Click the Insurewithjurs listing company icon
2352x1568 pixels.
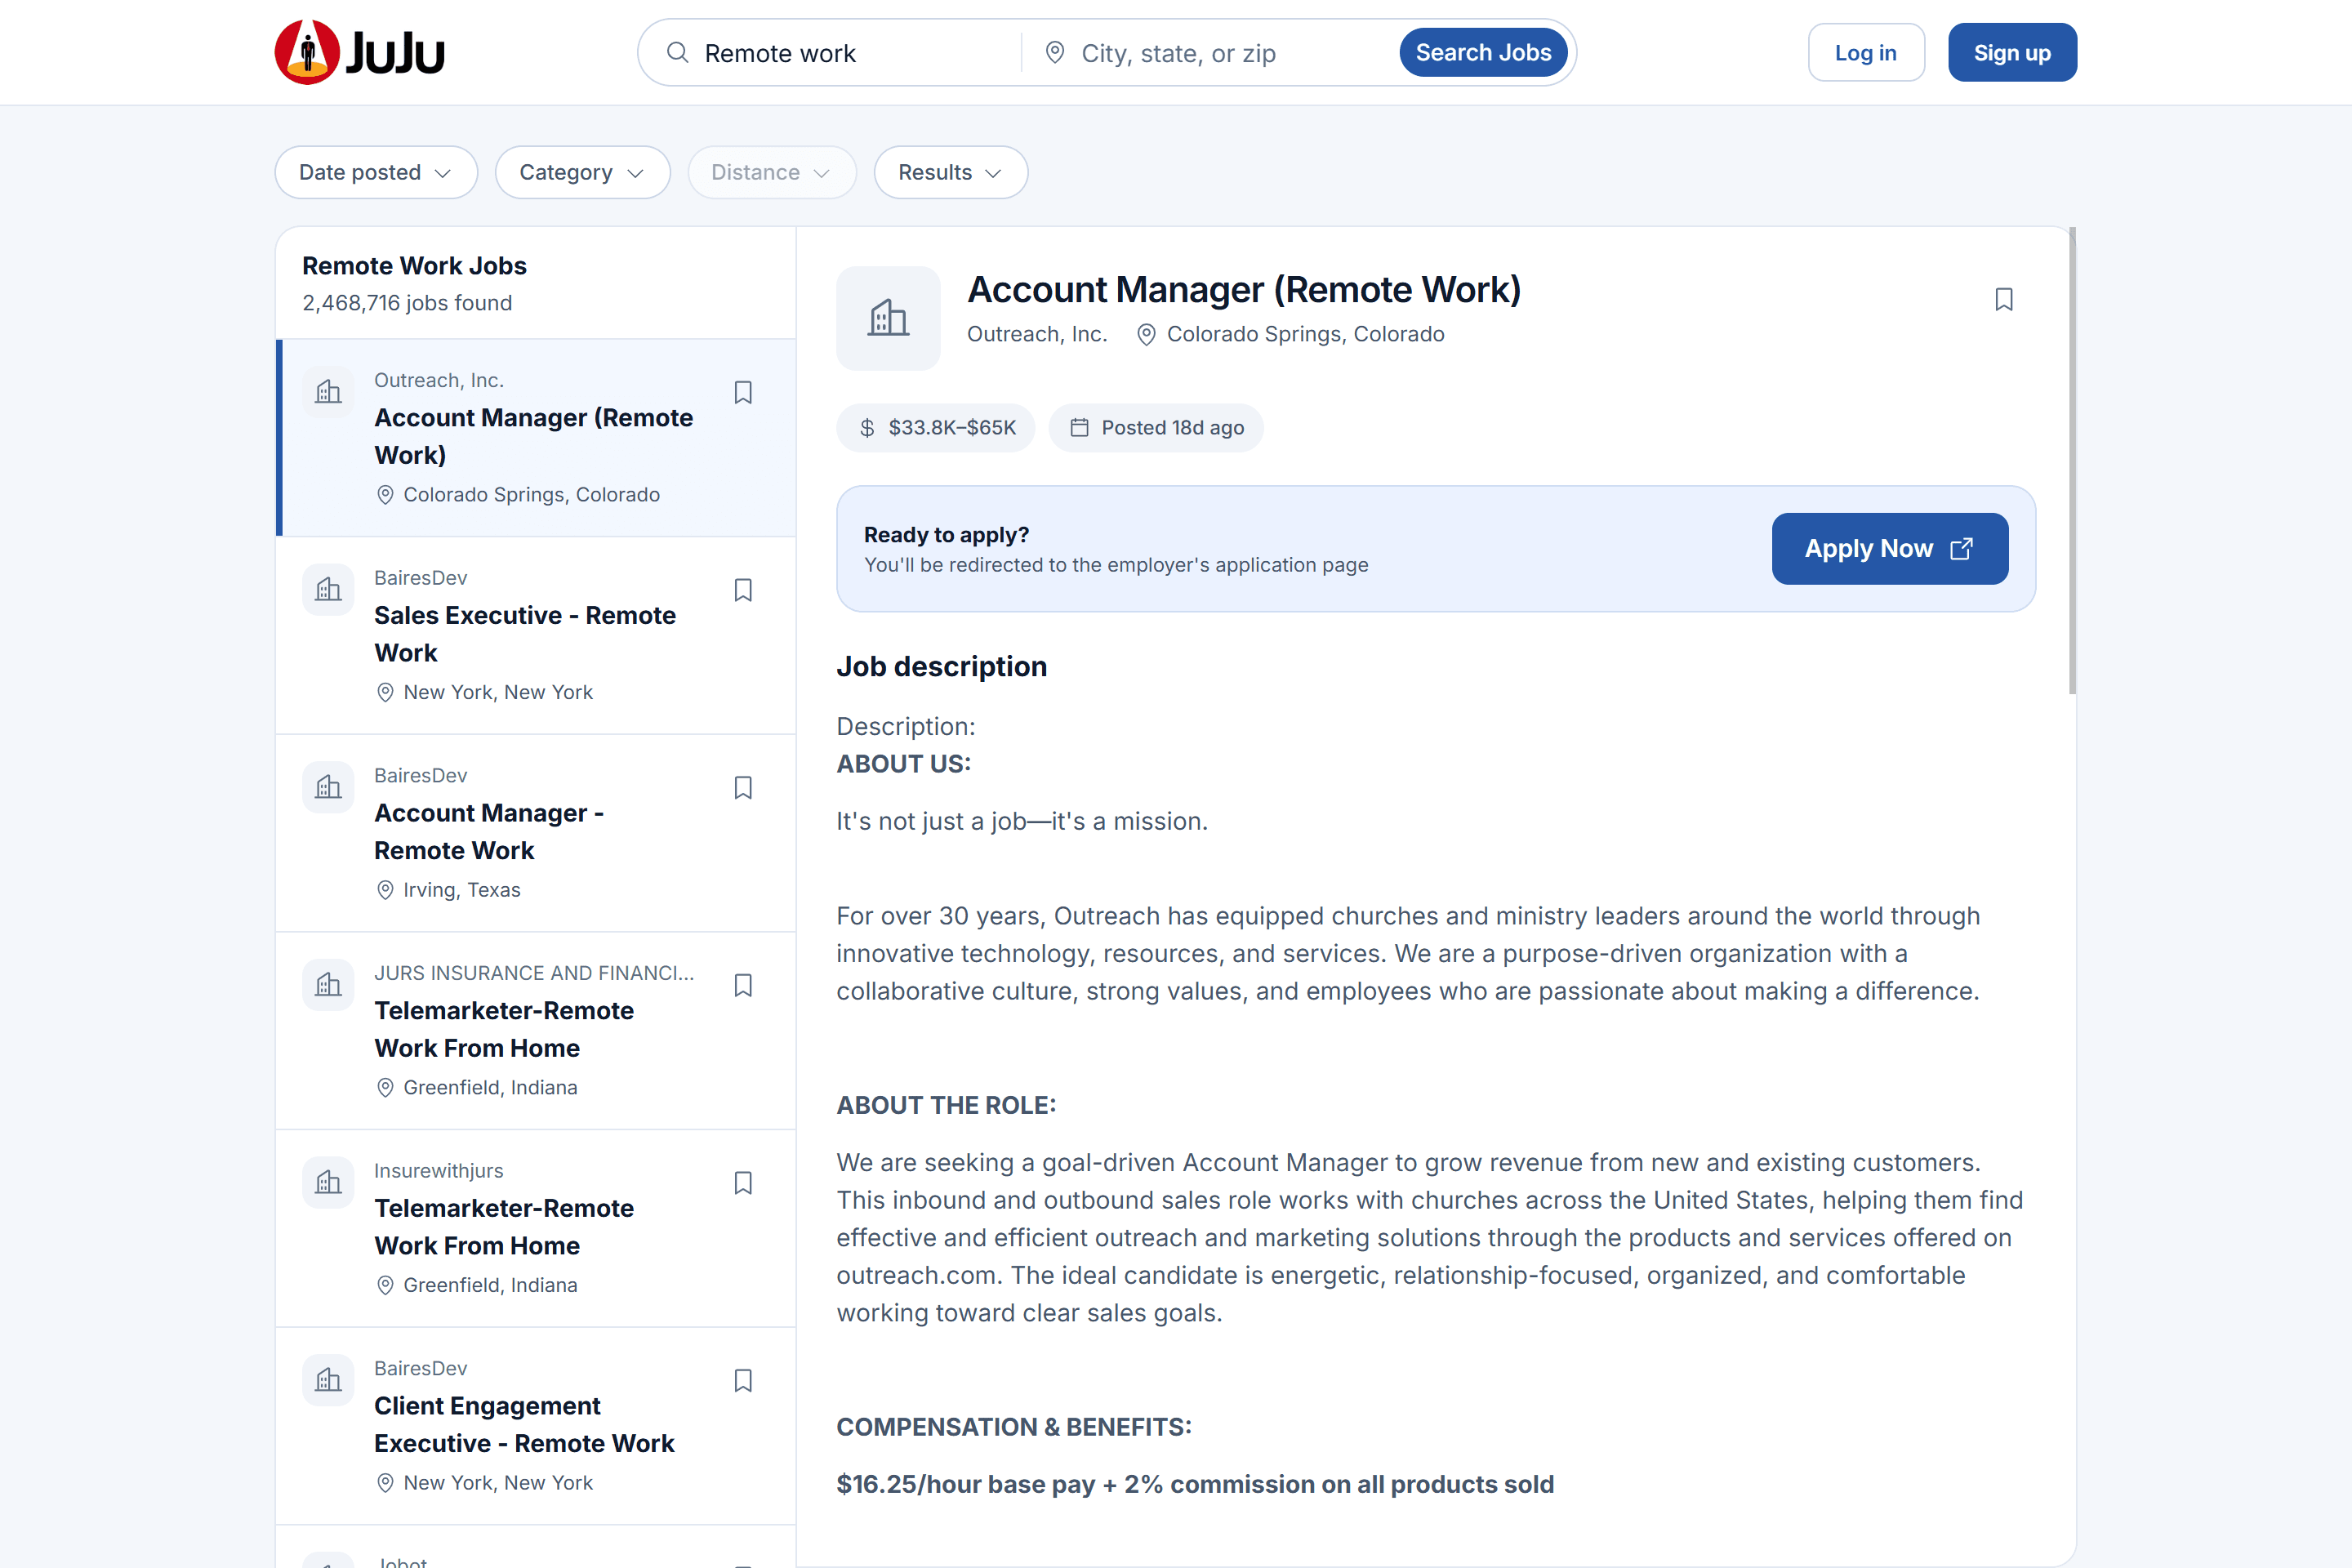(x=328, y=1183)
